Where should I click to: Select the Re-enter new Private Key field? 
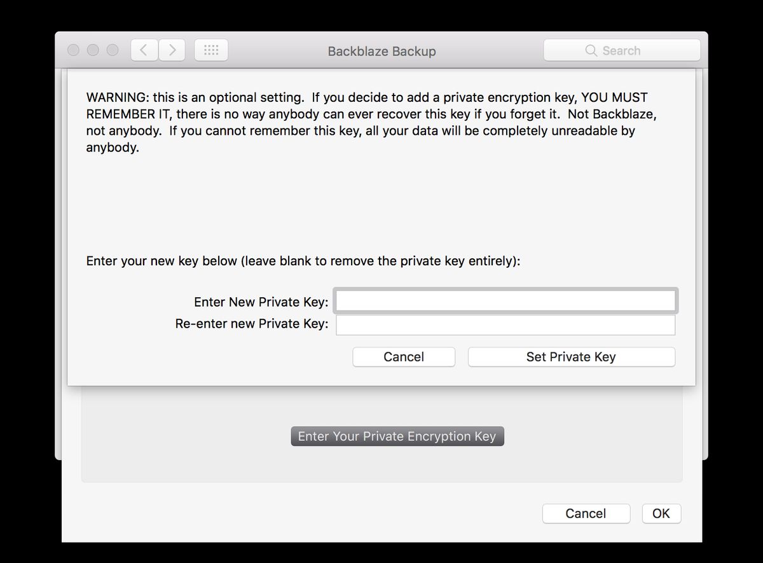coord(505,324)
